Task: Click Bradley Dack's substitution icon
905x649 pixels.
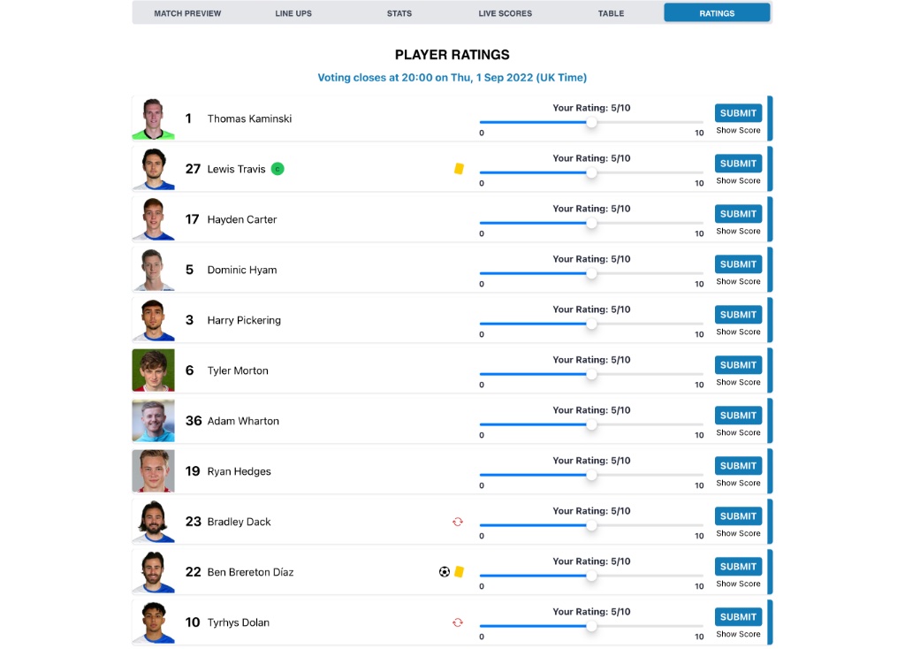Action: [458, 522]
